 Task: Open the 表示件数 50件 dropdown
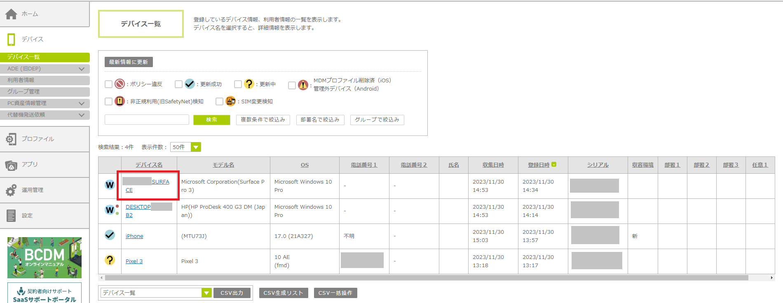click(x=196, y=147)
